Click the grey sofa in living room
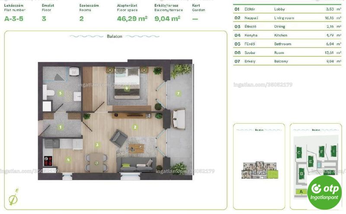This screenshot has height=214, width=346. pyautogui.click(x=136, y=165)
